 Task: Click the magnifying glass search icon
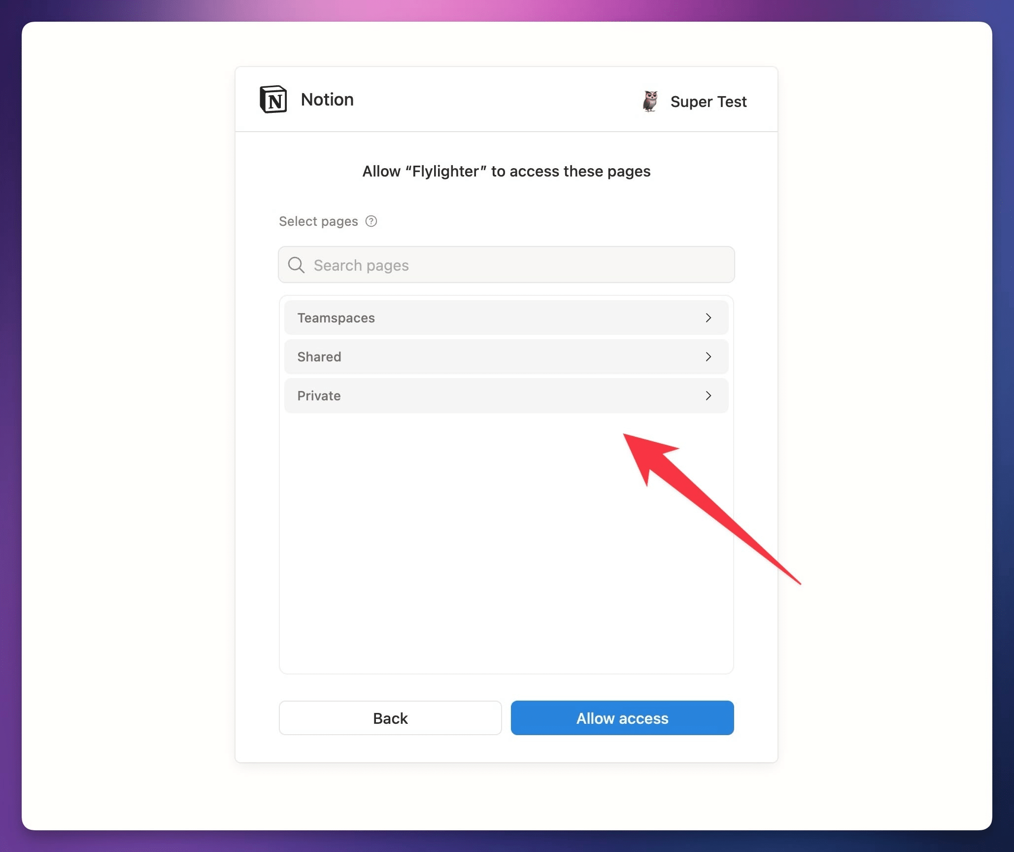[296, 265]
